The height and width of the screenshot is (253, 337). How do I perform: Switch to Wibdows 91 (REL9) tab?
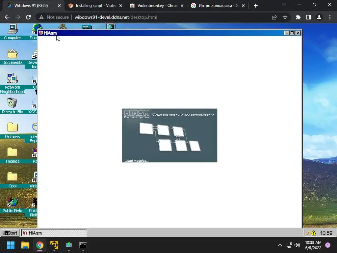click(31, 6)
